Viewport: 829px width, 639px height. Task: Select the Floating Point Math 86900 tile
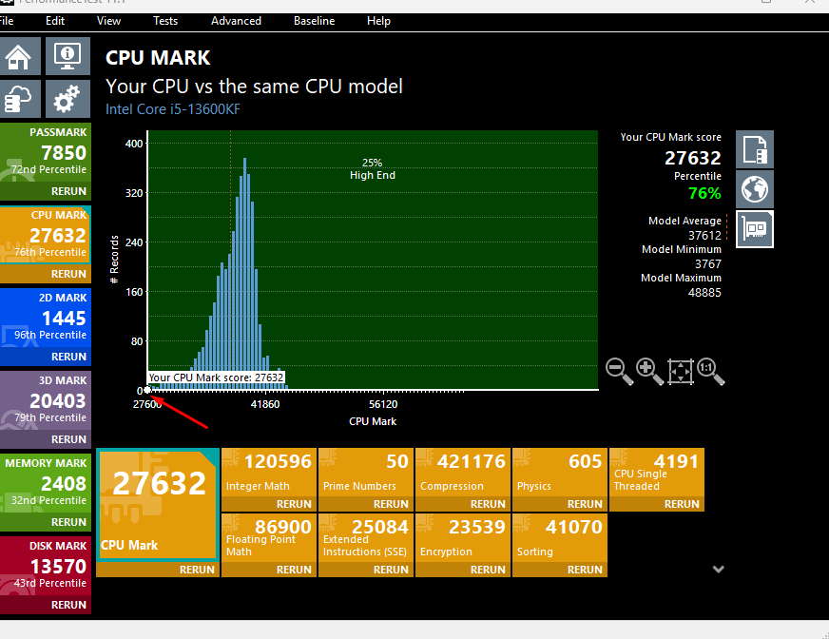(269, 538)
